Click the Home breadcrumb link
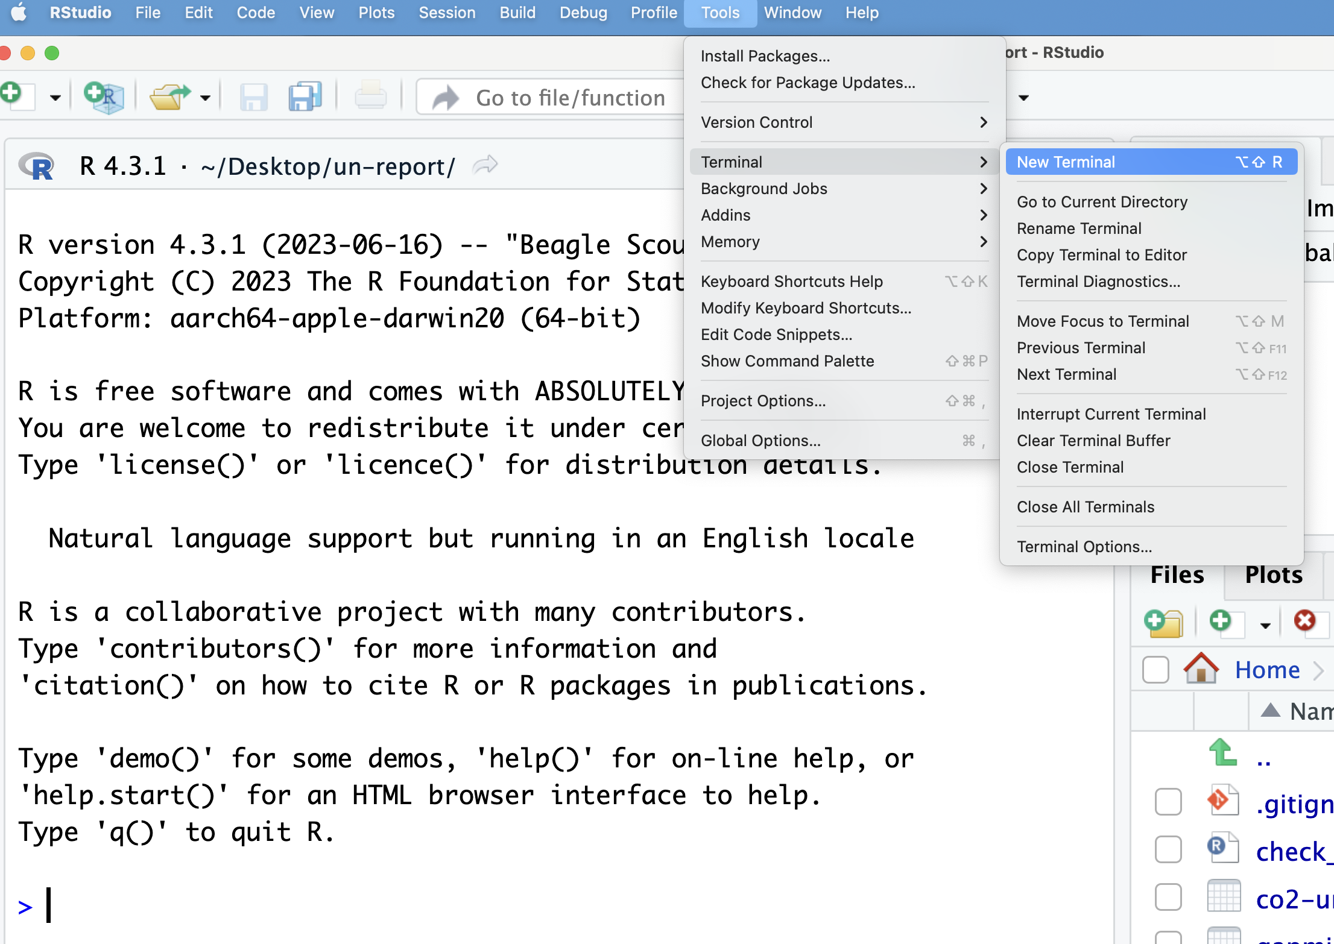This screenshot has width=1334, height=944. tap(1267, 670)
